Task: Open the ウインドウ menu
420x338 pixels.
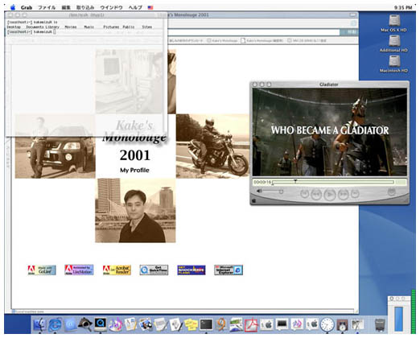Action: point(111,7)
